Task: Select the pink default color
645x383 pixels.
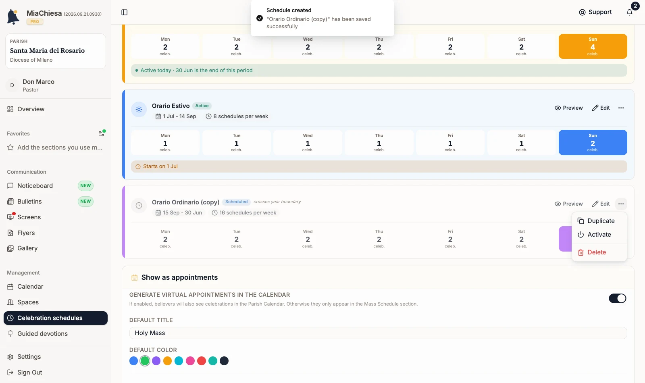Action: tap(190, 361)
